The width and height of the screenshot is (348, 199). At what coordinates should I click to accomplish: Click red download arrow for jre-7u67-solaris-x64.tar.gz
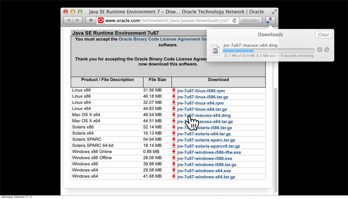(174, 134)
